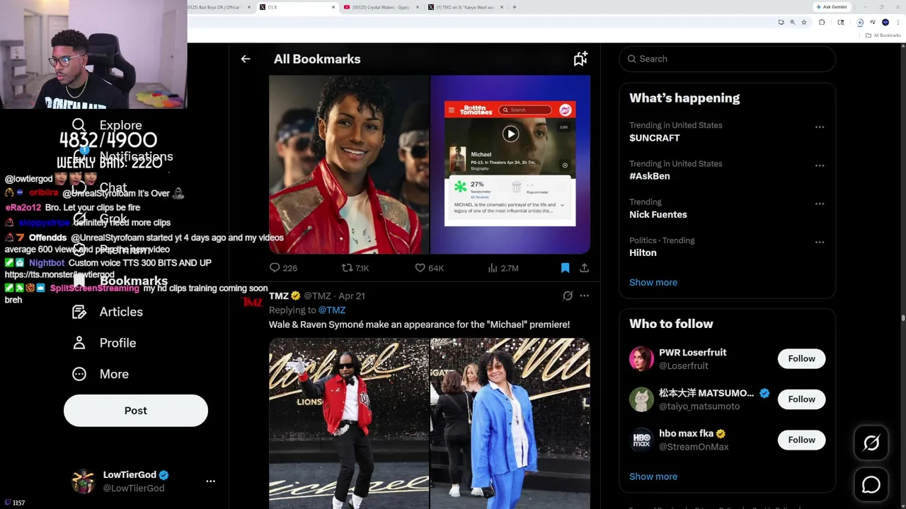Open the TMZ profile name link
This screenshot has width=906, height=509.
[279, 296]
